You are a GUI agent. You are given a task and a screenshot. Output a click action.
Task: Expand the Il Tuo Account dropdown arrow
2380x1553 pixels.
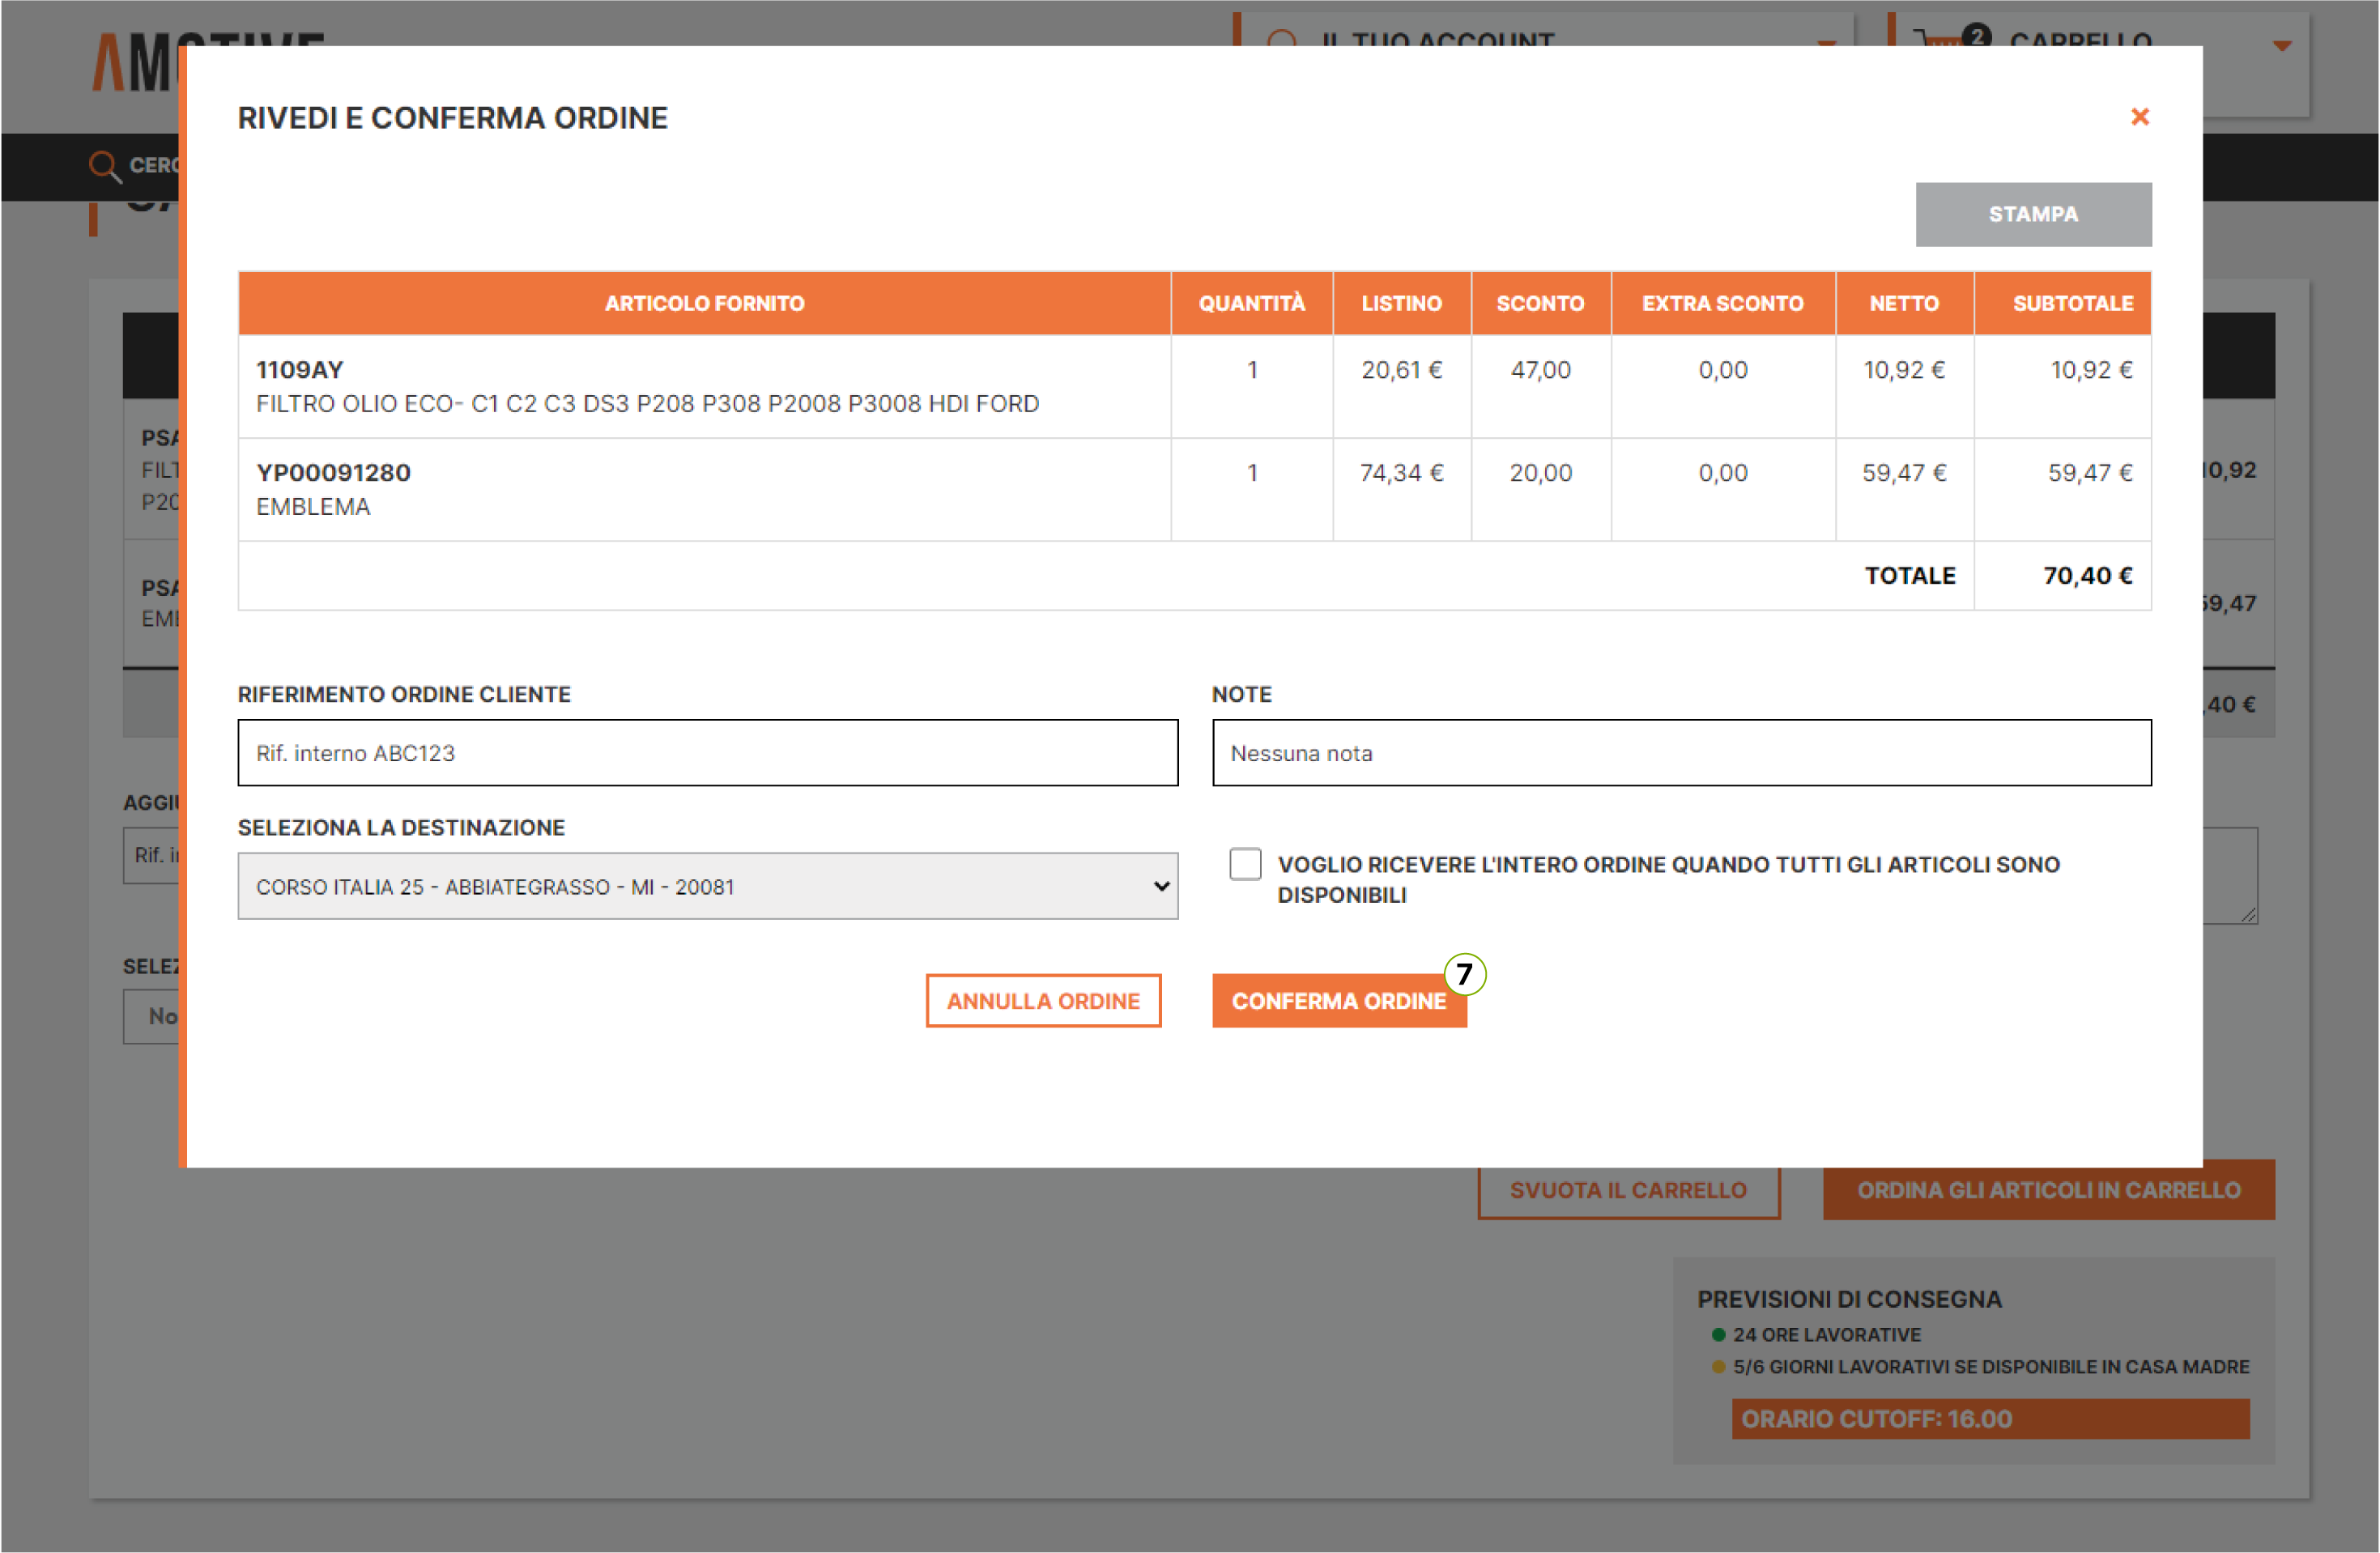(1825, 42)
